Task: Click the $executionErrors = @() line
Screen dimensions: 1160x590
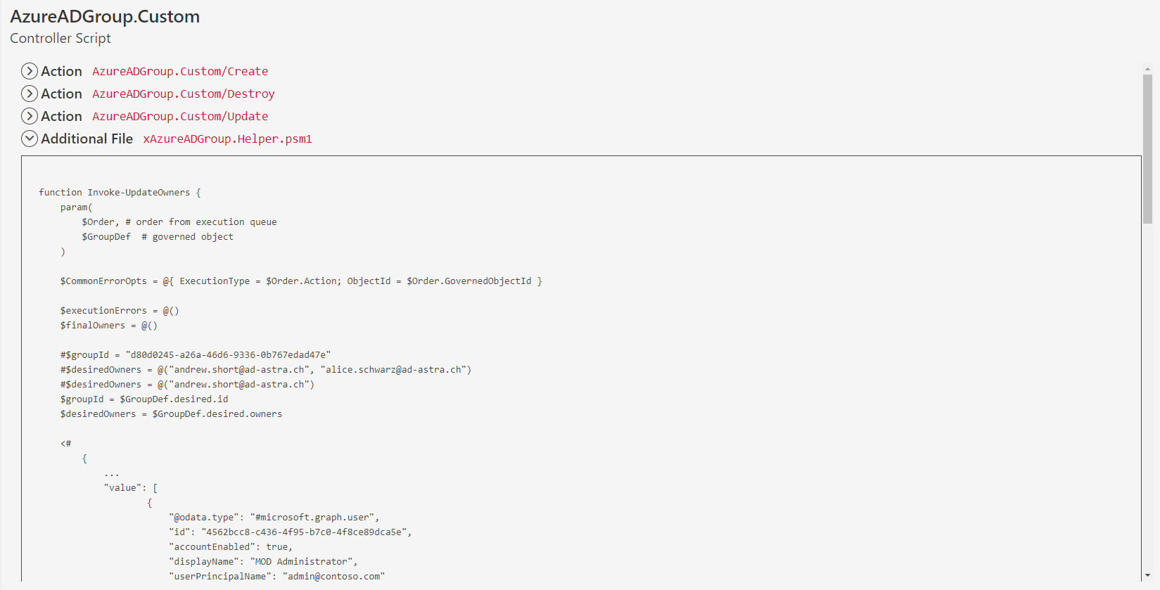Action: 120,310
